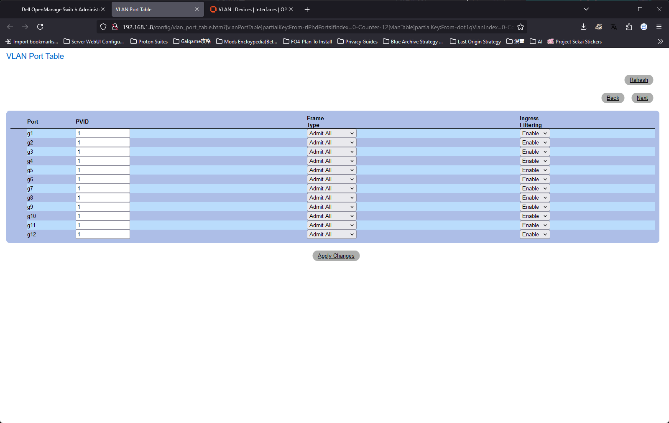Close the VLAN Devices Interfaces tab
The width and height of the screenshot is (669, 423).
pyautogui.click(x=291, y=9)
